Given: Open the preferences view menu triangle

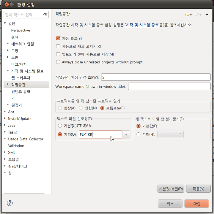Looking at the screenshot, I should pyautogui.click(x=207, y=15).
